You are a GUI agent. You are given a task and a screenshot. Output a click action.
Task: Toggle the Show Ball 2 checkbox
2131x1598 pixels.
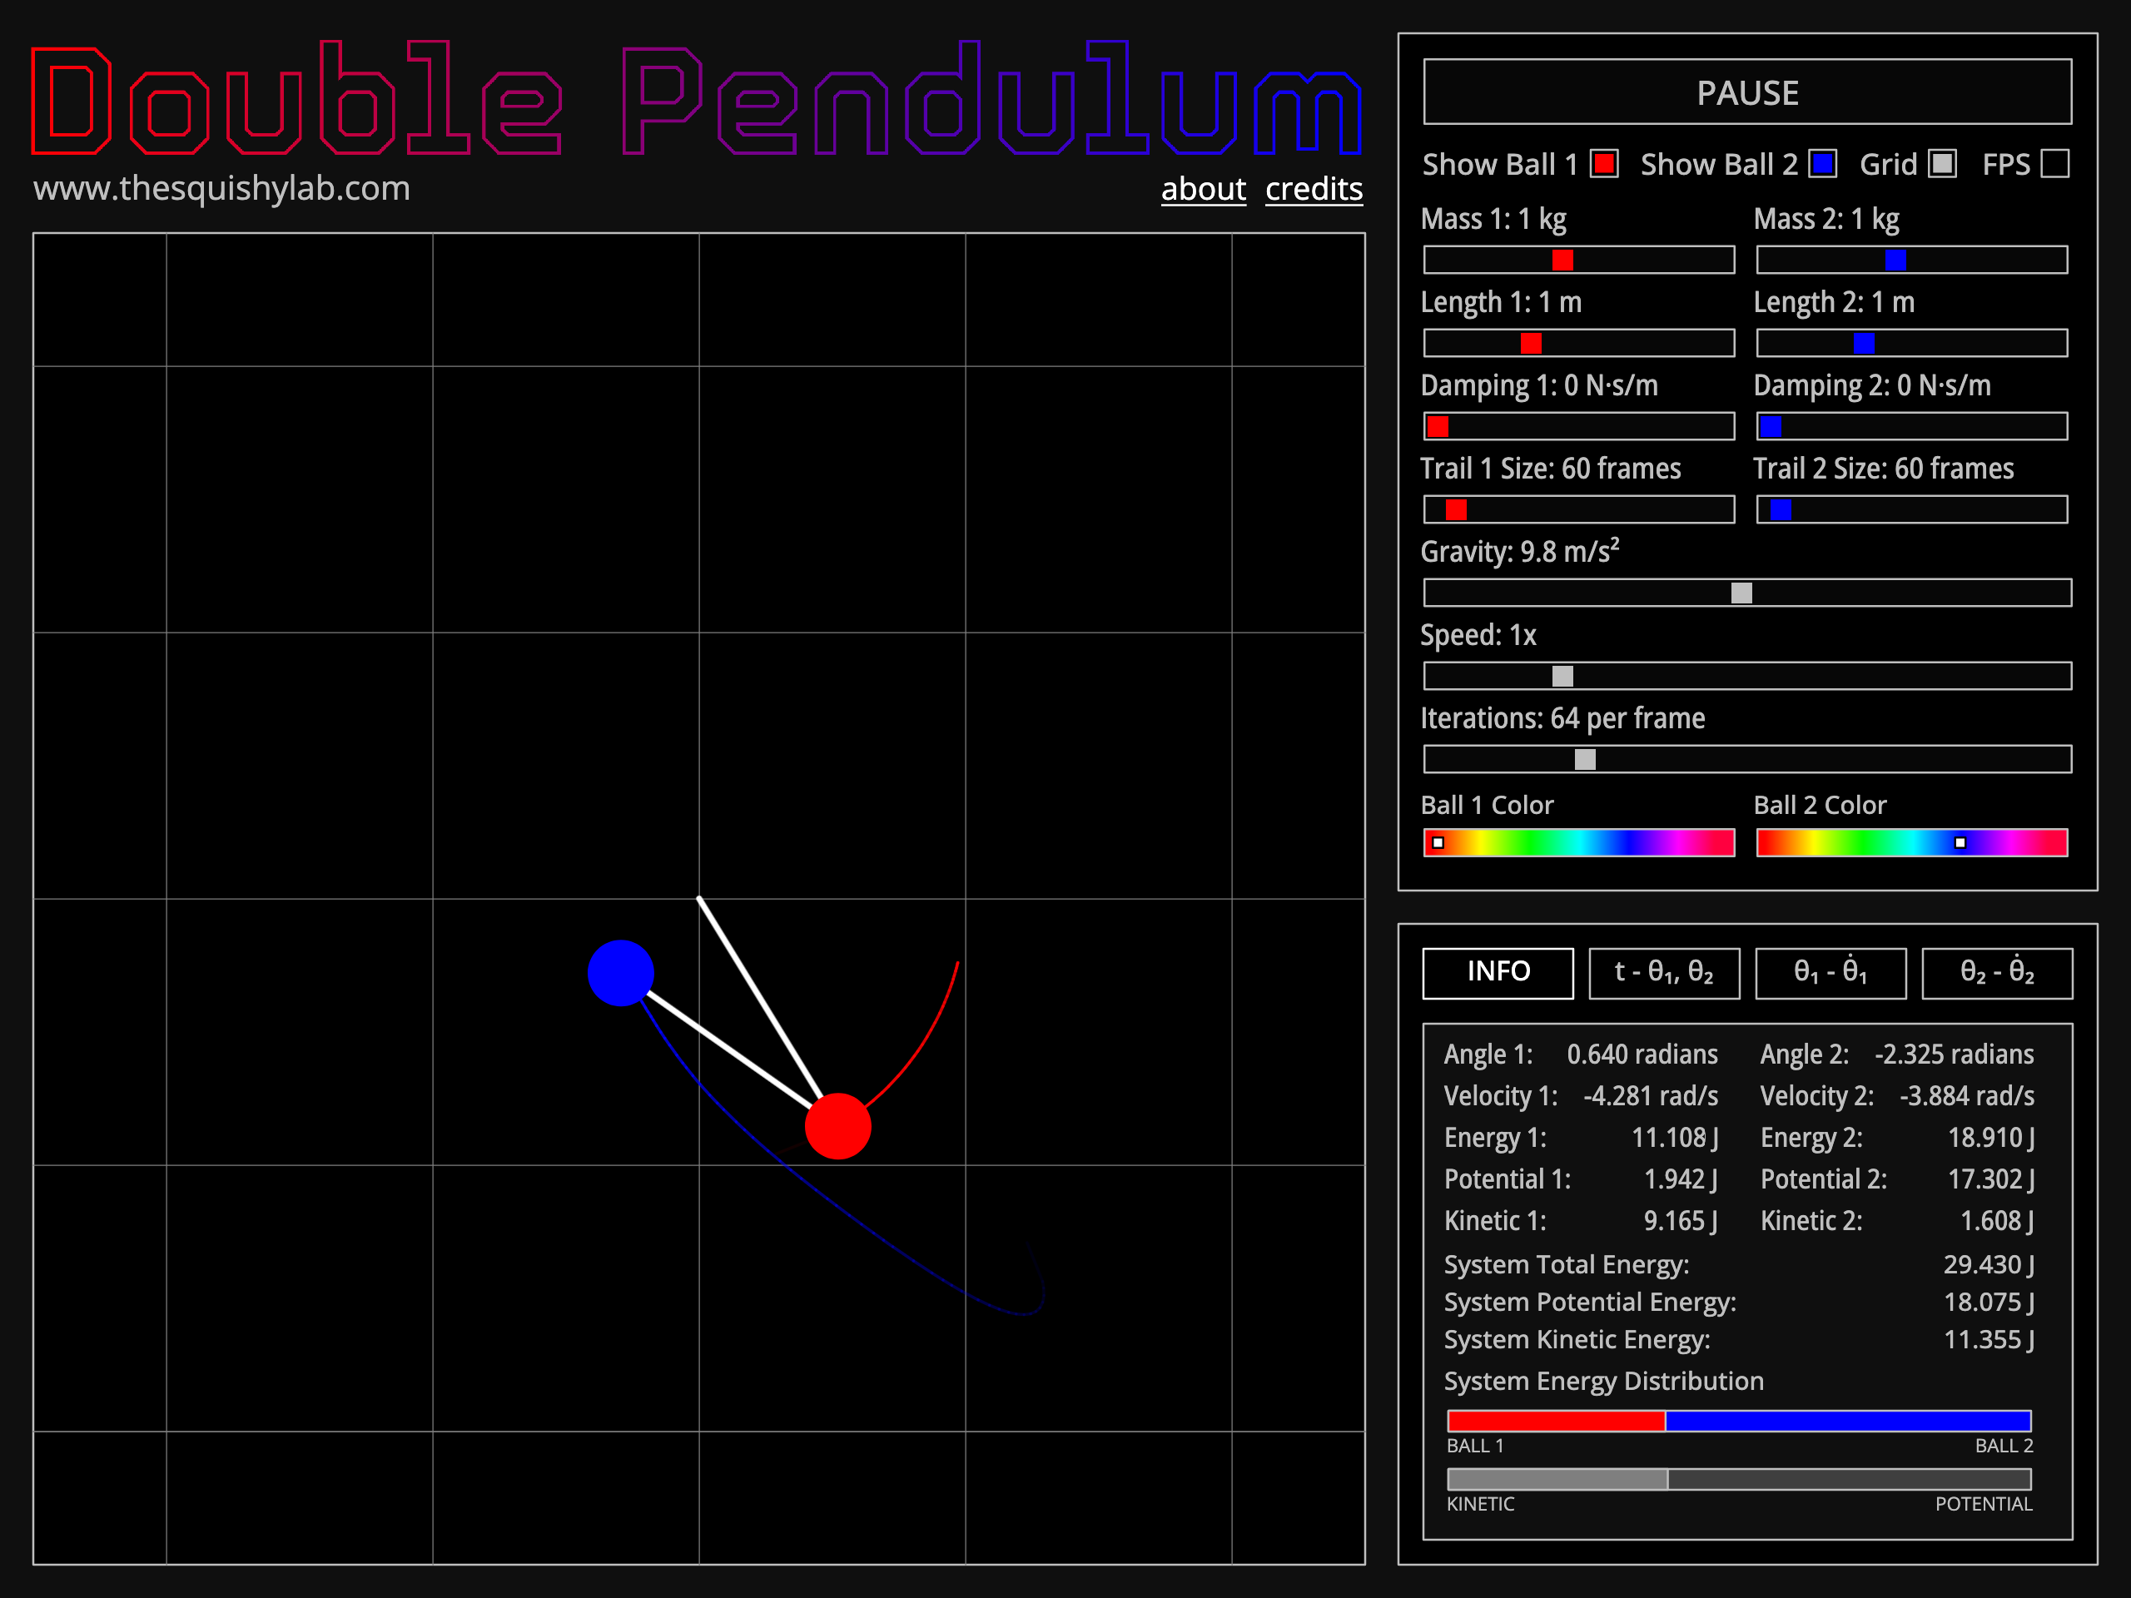click(x=1823, y=164)
